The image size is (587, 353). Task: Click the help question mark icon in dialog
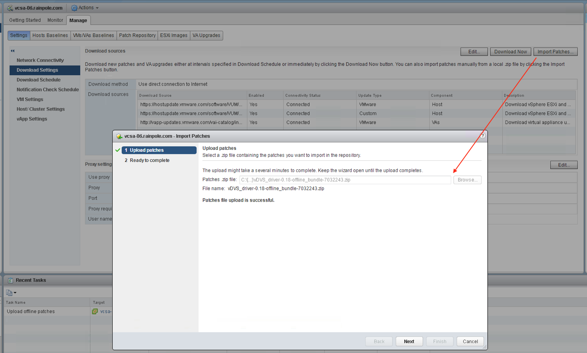pos(482,136)
